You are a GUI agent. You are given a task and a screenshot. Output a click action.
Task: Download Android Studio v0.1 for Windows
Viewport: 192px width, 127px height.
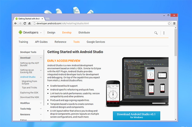tap(136, 116)
